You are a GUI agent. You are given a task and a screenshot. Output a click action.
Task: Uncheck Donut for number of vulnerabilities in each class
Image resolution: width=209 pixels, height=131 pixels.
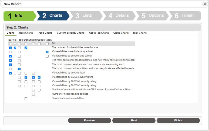[26, 48]
